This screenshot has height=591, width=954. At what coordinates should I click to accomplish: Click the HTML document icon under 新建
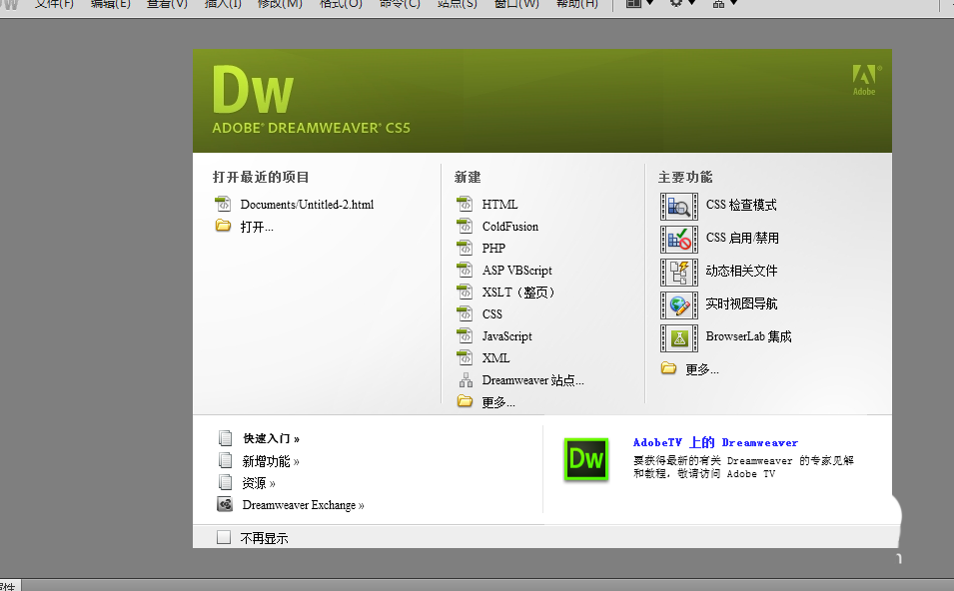pyautogui.click(x=465, y=203)
